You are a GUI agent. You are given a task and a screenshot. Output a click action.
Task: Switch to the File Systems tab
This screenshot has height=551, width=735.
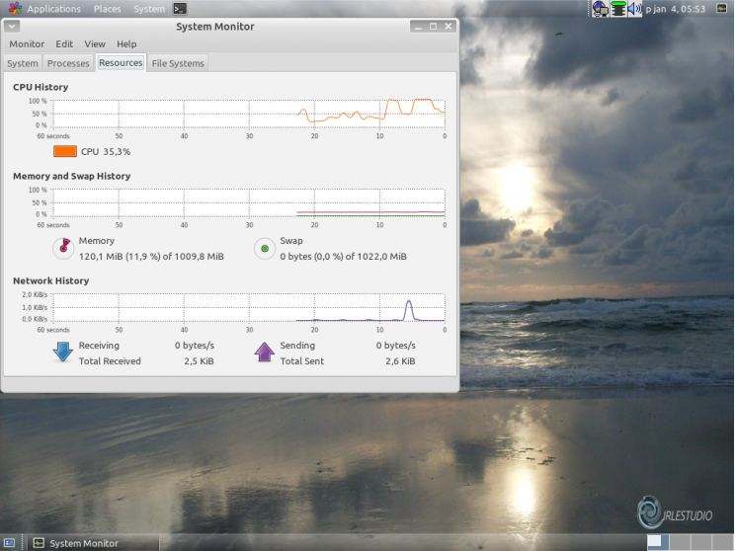[178, 63]
